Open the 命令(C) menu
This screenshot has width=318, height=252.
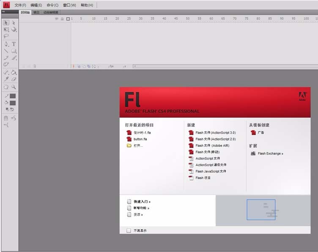[52, 5]
